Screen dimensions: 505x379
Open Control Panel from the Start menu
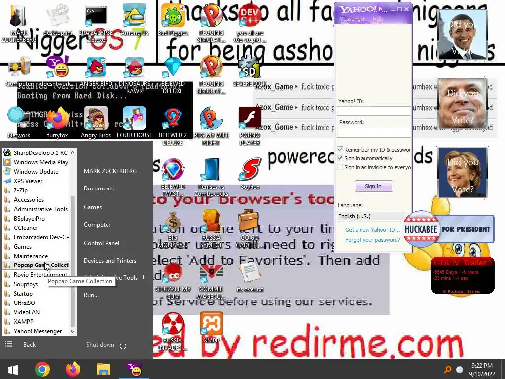[x=102, y=243]
